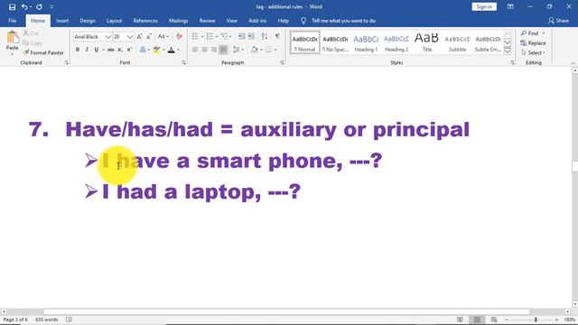Click the Share button
Screen dimensions: 578x325
[x=558, y=21]
